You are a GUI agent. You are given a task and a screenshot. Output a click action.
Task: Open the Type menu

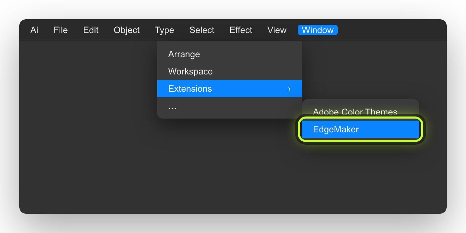point(164,30)
